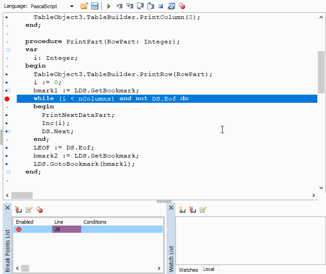Click the open script file folder icon
This screenshot has height=274, width=326.
(x=84, y=6)
